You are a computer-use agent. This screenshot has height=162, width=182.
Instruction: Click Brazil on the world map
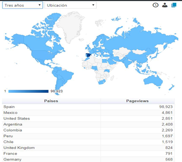[65, 75]
